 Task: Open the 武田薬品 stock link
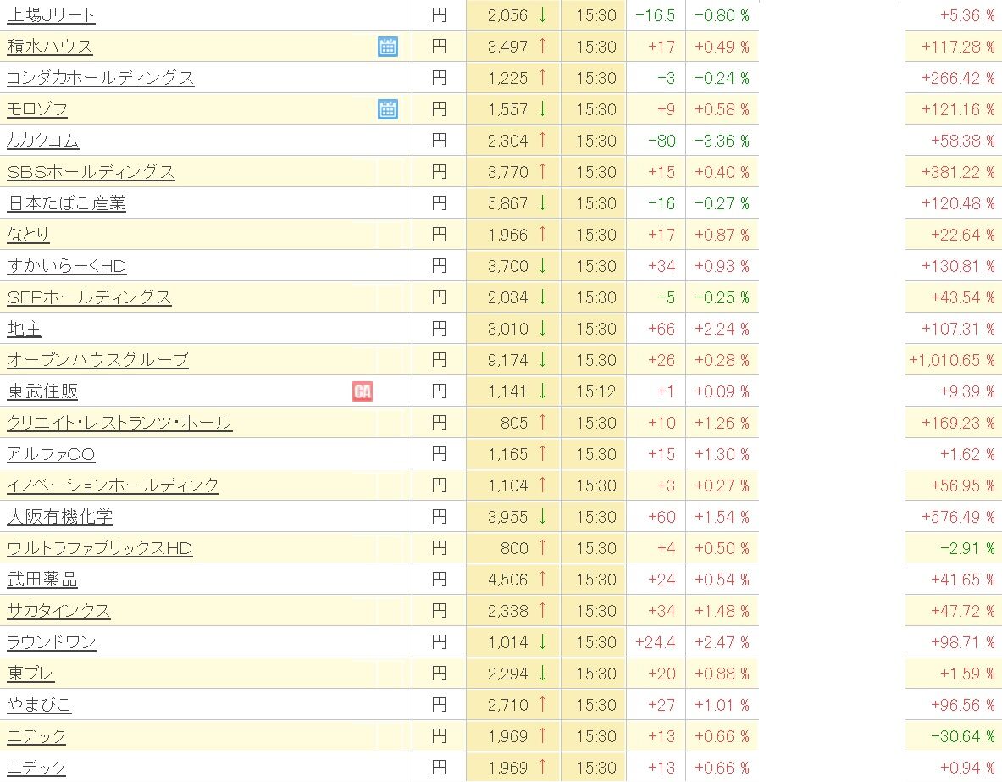coord(42,580)
